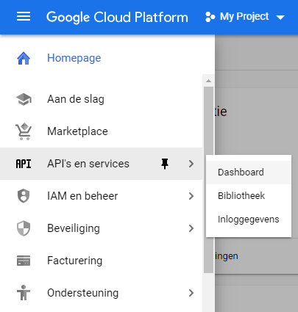Click the API icon in sidebar
The height and width of the screenshot is (312, 298).
point(24,164)
